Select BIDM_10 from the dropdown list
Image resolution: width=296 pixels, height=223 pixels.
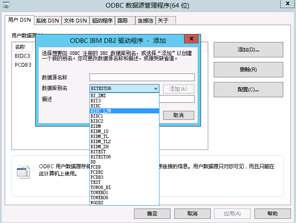[x=124, y=131]
